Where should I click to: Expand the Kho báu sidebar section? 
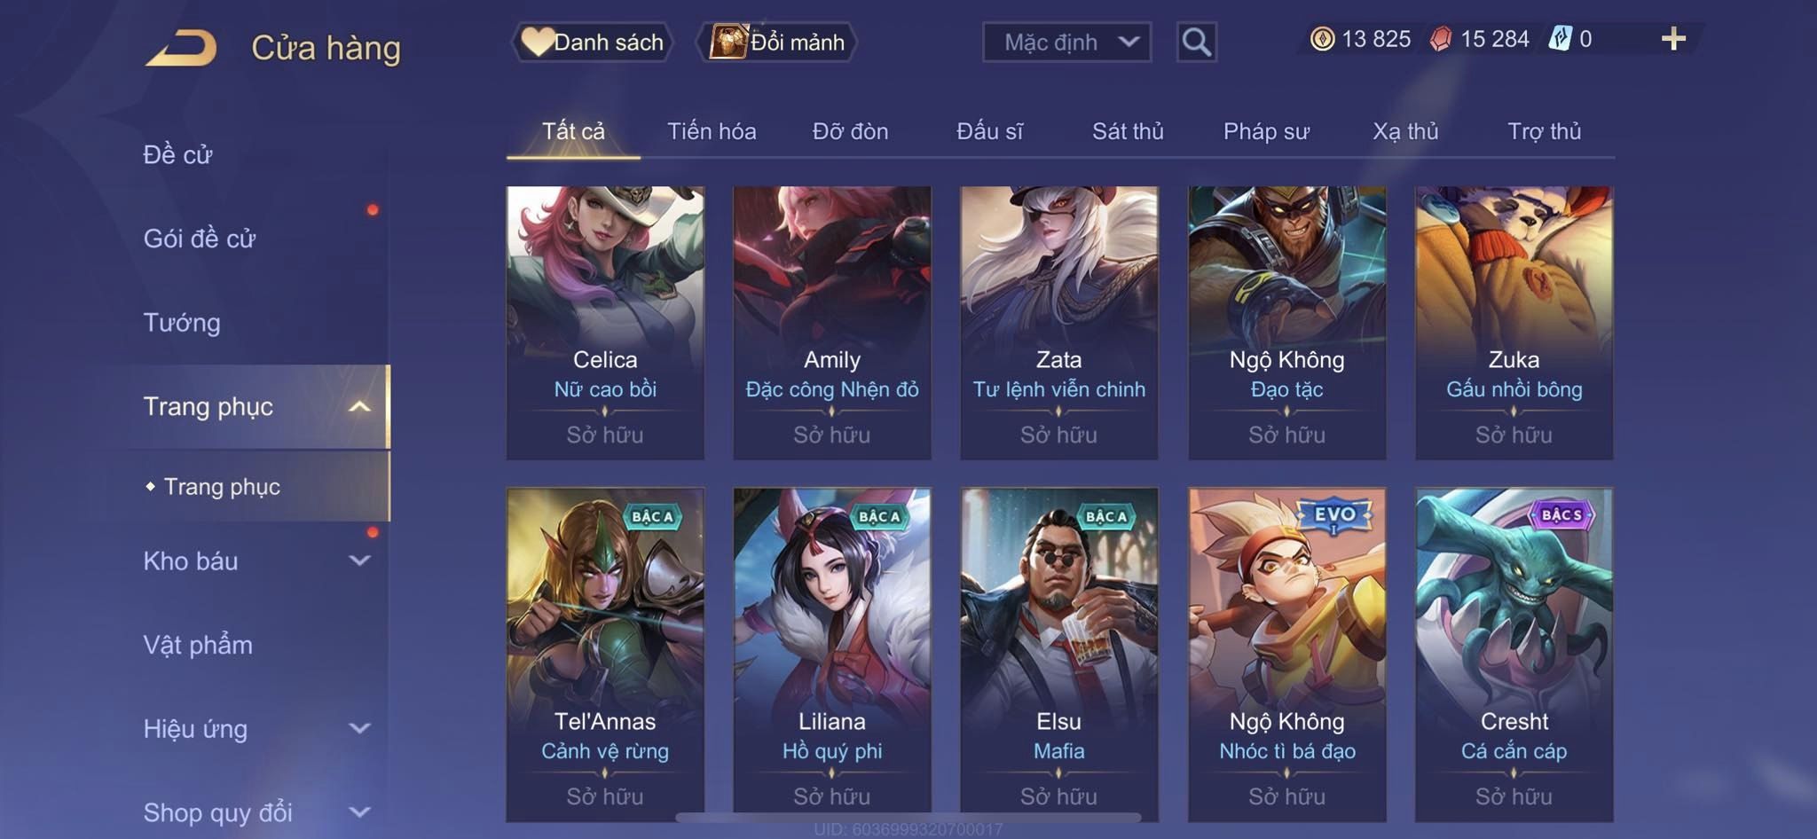(x=359, y=561)
